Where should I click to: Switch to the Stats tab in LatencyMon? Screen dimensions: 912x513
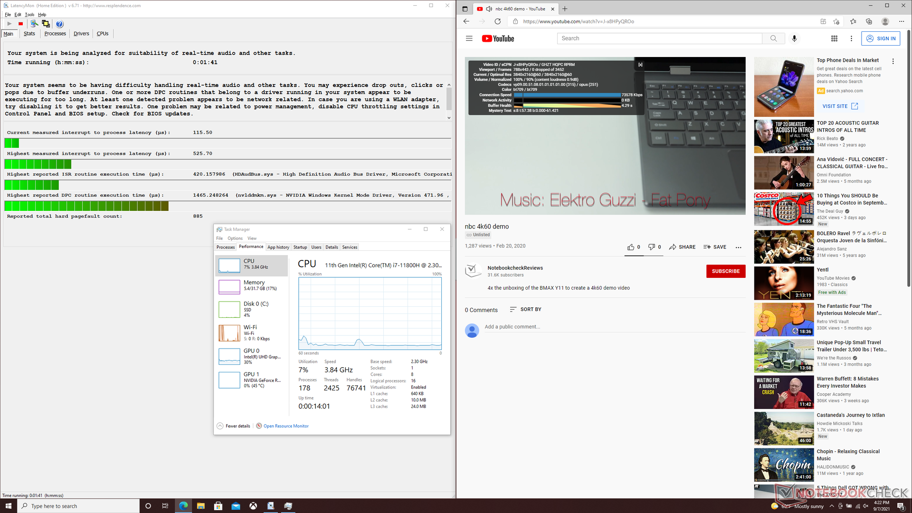[29, 34]
